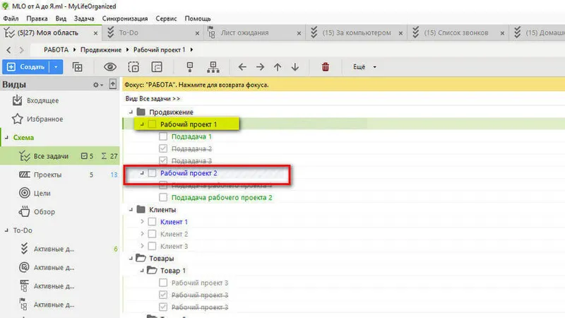Click the right arrow indent icon
This screenshot has height=318, width=565.
(x=260, y=66)
